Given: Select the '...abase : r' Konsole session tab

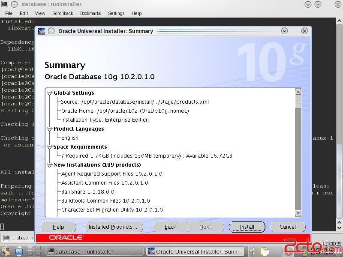Looking at the screenshot, I should pyautogui.click(x=18, y=238).
